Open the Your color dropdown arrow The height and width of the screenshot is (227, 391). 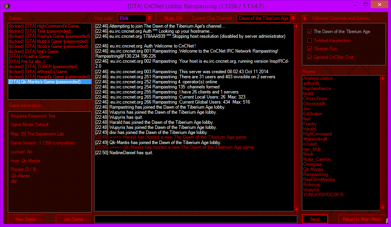(149, 18)
